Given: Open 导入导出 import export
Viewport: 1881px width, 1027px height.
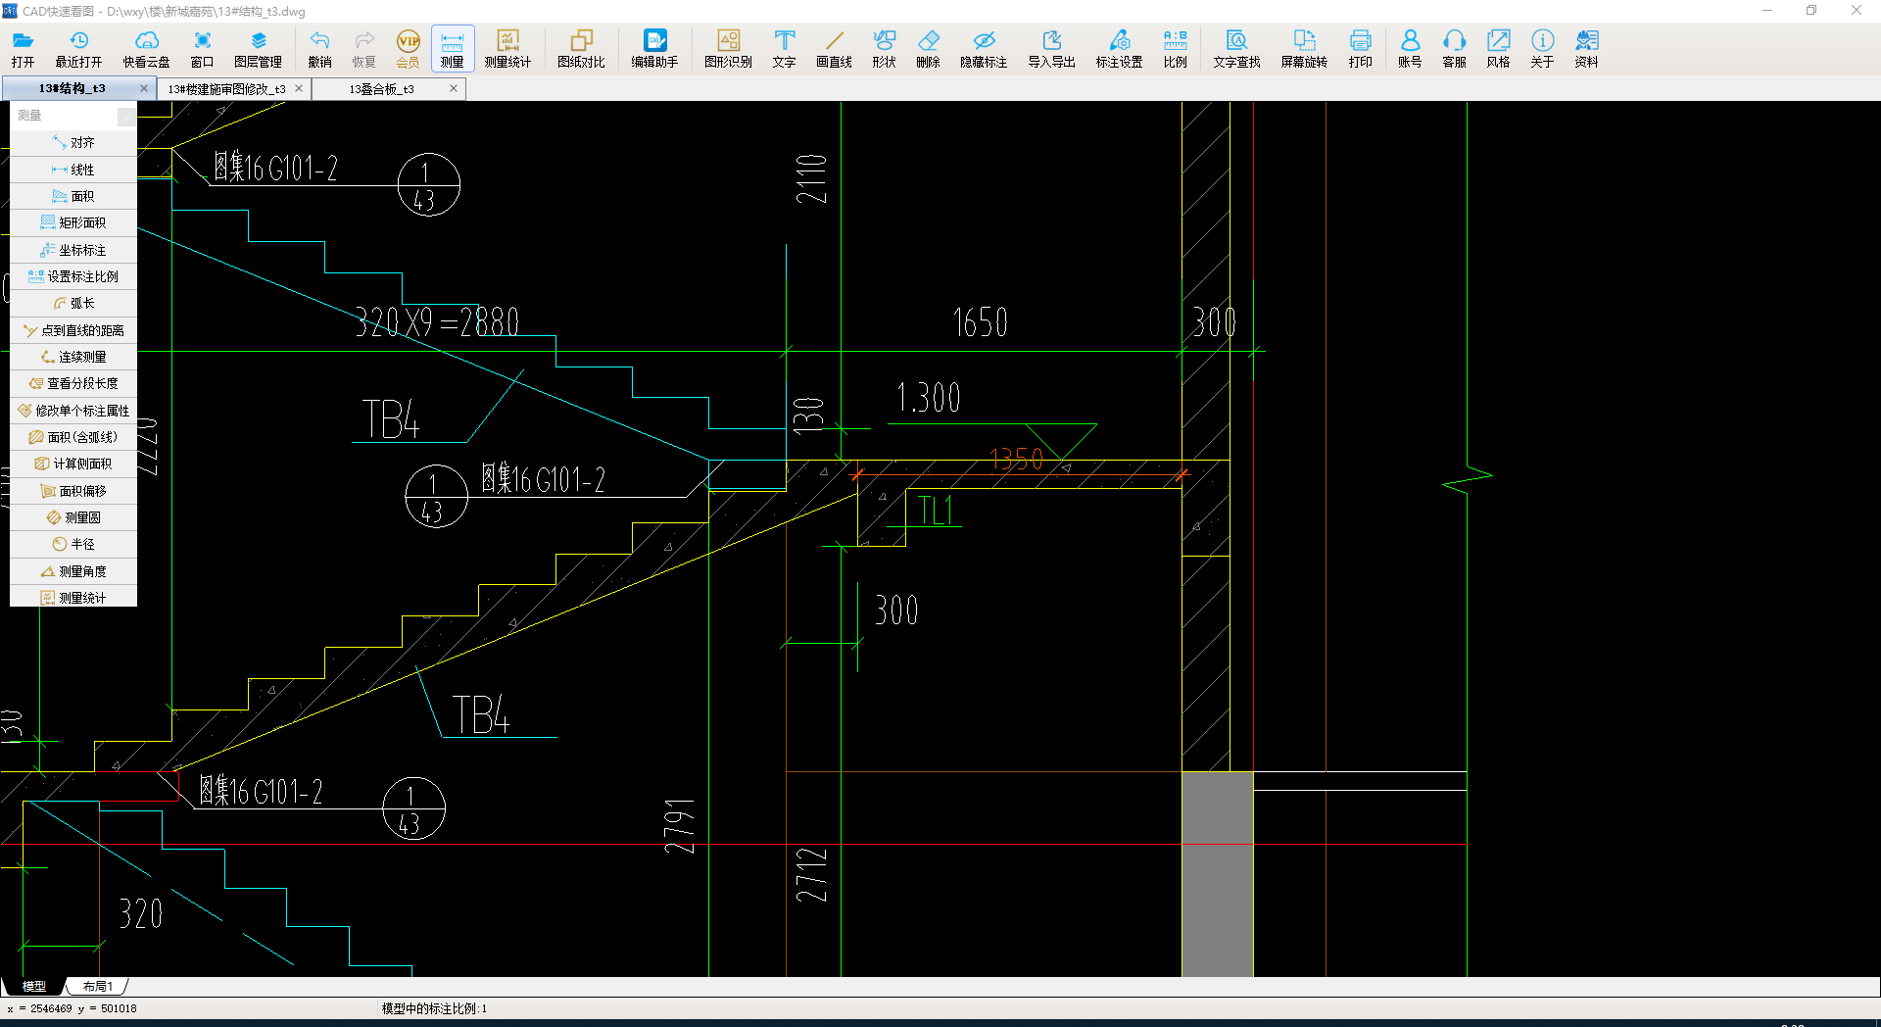Looking at the screenshot, I should (1051, 48).
